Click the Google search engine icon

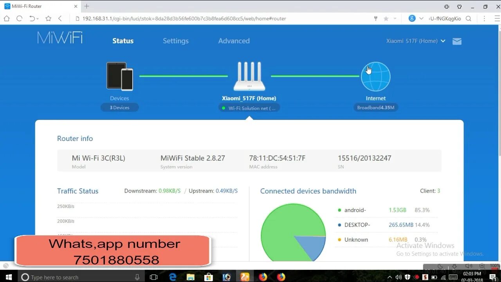[412, 18]
